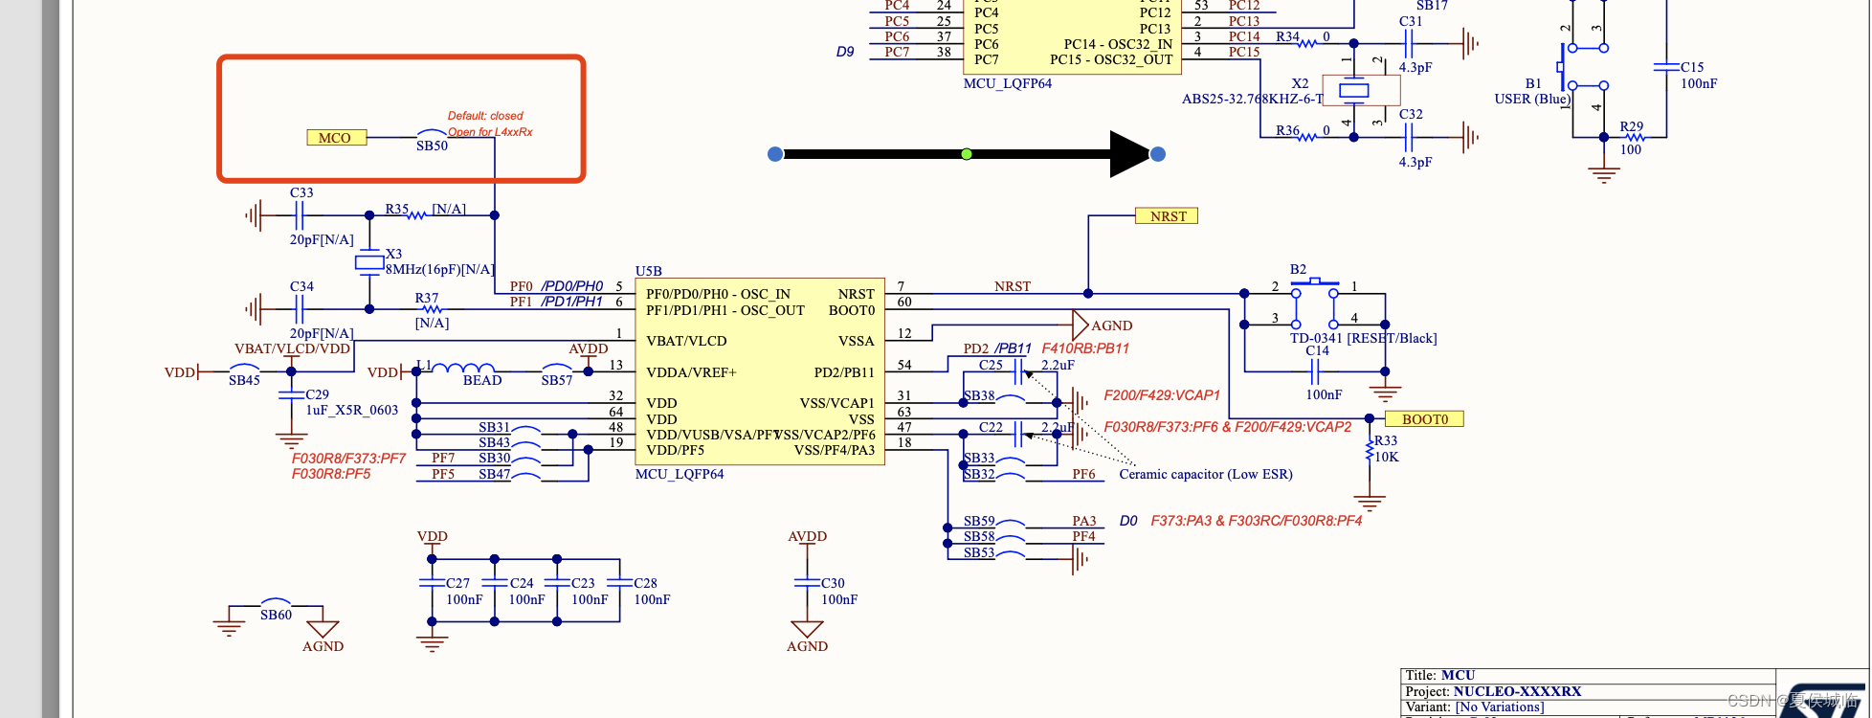The width and height of the screenshot is (1872, 718).
Task: Click the C31 capacitor designator
Action: coord(1411,21)
